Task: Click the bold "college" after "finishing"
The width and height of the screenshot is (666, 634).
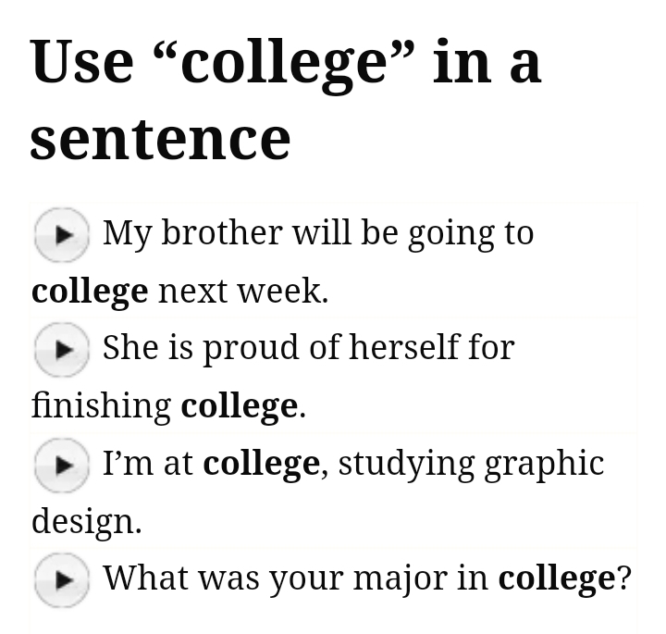Action: coord(239,405)
